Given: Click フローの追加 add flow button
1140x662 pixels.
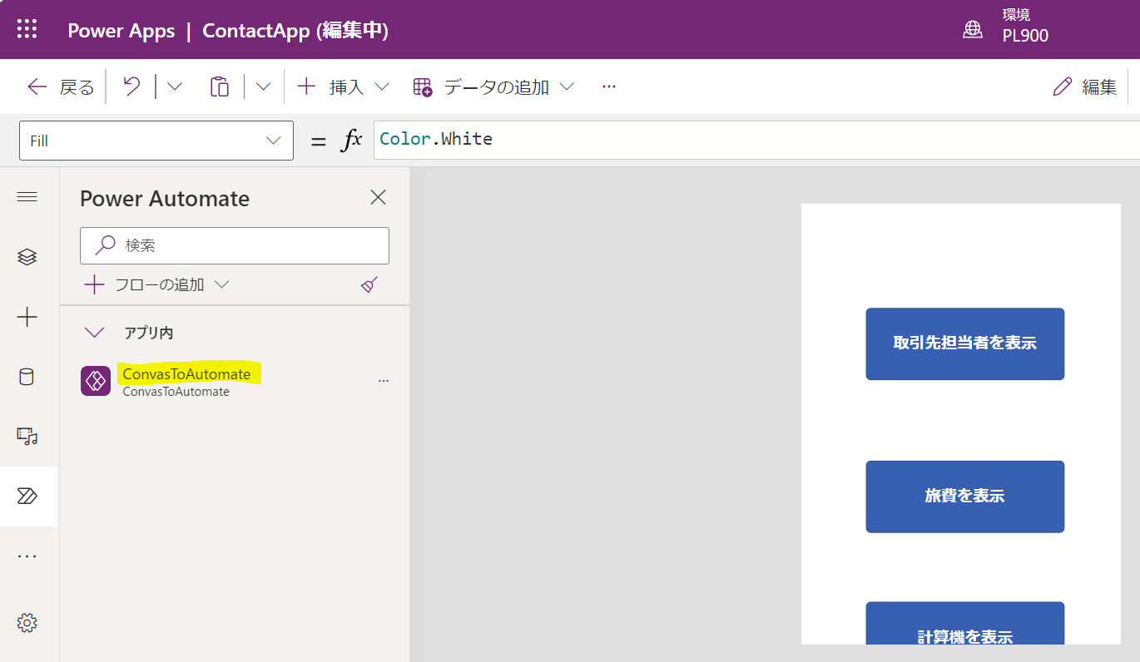Looking at the screenshot, I should coord(156,284).
